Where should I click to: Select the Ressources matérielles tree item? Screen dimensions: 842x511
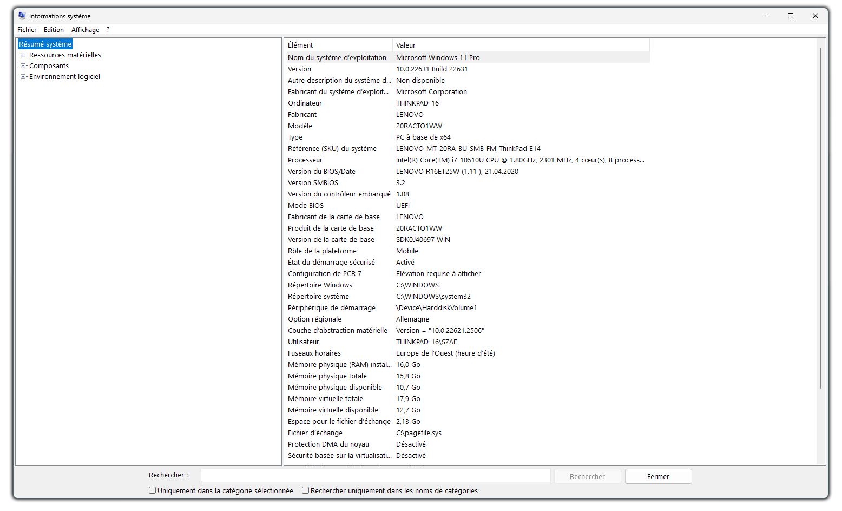(x=65, y=55)
